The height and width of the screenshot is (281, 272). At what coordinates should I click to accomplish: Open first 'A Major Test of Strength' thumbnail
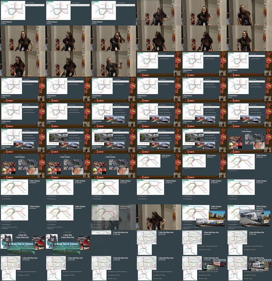(23, 243)
